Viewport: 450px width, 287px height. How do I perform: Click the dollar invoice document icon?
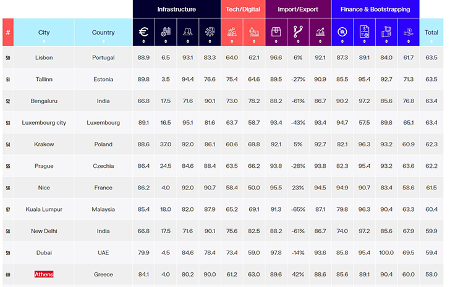(364, 31)
